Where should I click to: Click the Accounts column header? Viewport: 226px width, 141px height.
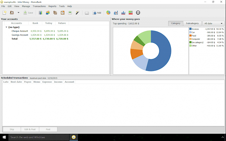tap(16, 23)
